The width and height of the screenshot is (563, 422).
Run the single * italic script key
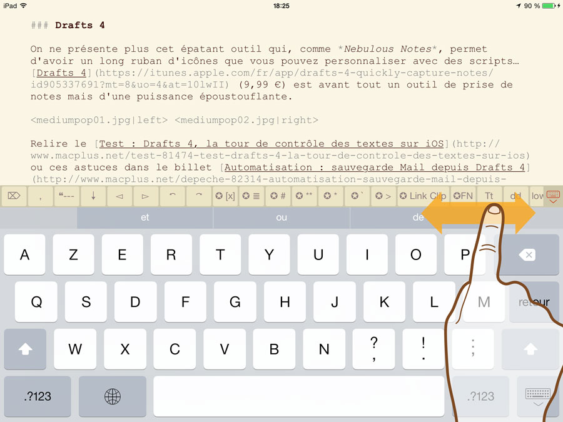331,196
